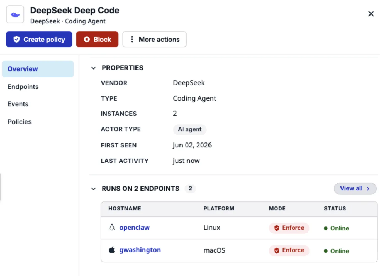Click the last activity value just now
This screenshot has width=380, height=276.
[x=186, y=161]
